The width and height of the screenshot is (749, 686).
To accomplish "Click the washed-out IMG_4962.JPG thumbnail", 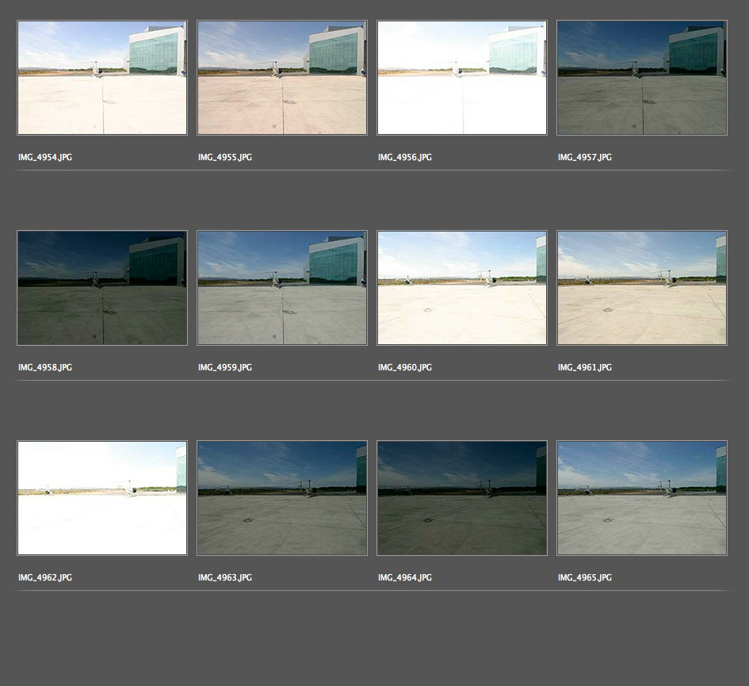I will pyautogui.click(x=102, y=498).
